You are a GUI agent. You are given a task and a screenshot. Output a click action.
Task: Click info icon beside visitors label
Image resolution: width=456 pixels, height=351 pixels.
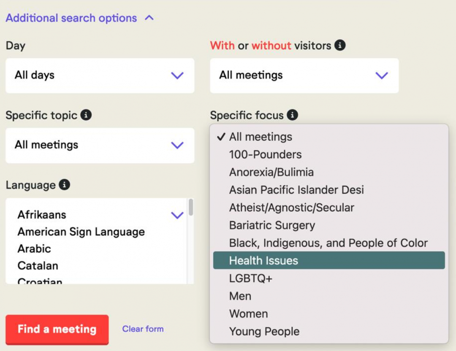(x=340, y=46)
